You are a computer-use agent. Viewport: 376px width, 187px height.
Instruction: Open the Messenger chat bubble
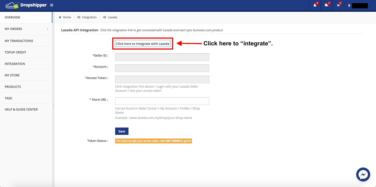363,174
